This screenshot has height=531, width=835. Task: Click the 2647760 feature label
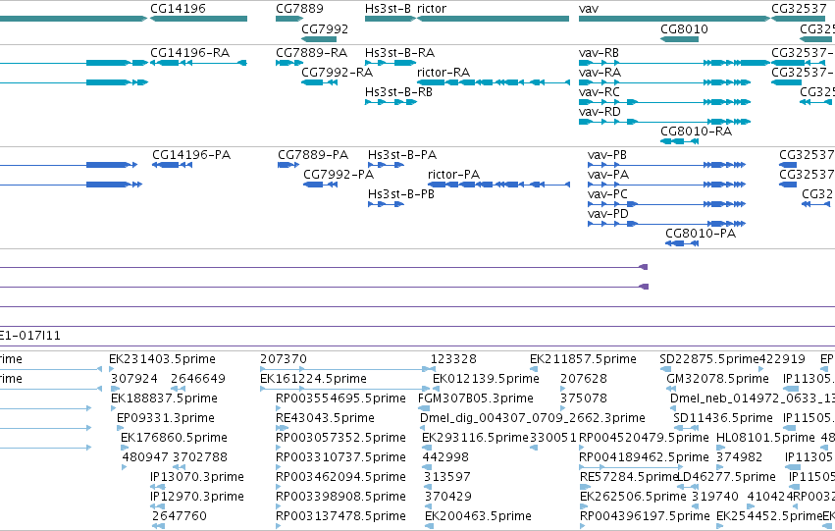click(180, 515)
